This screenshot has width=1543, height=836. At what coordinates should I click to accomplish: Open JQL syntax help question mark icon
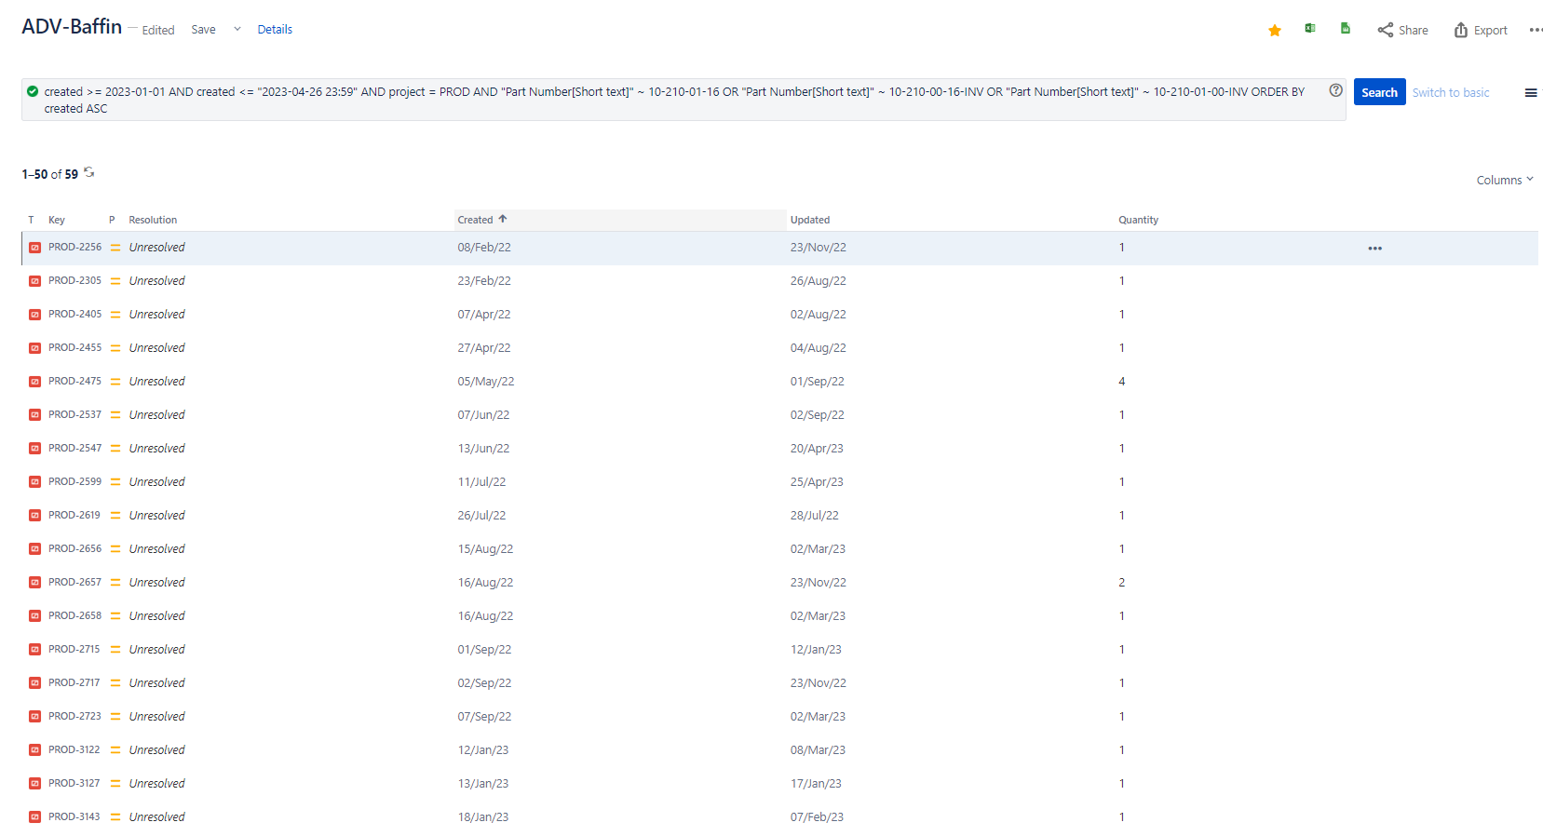tap(1335, 90)
